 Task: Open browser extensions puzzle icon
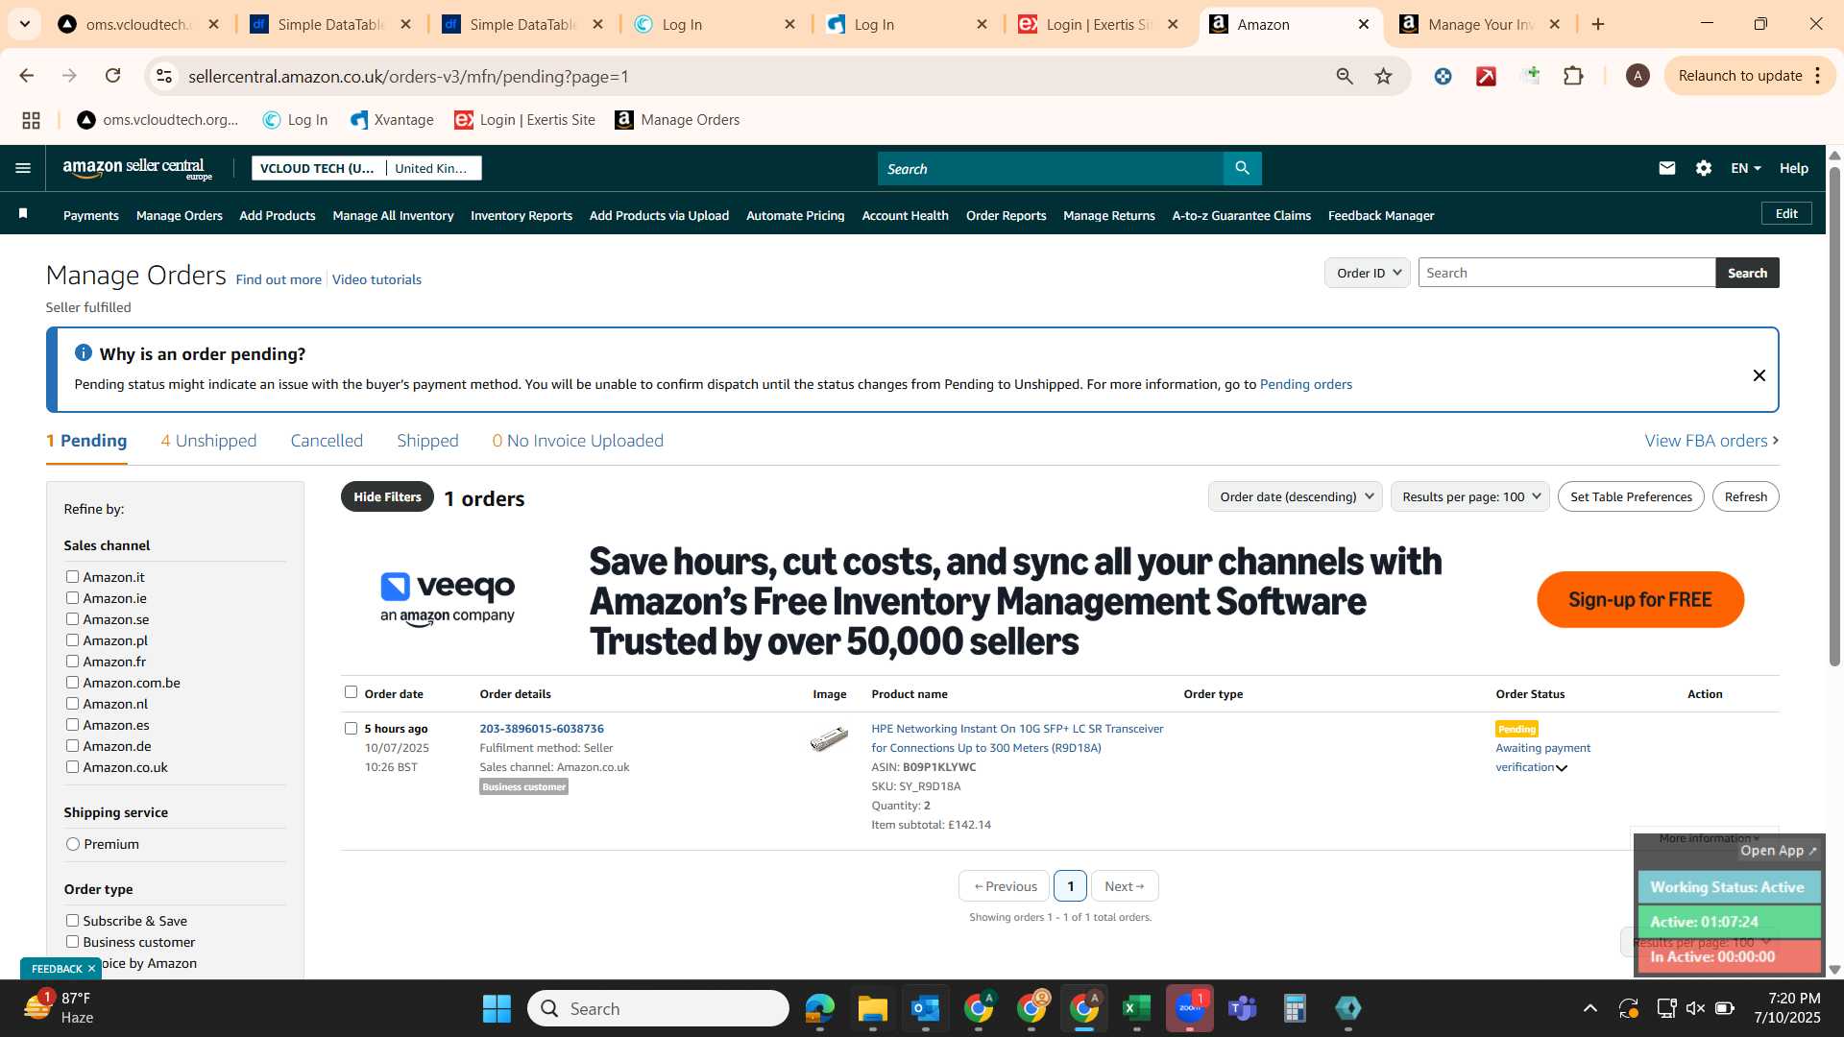pos(1573,76)
